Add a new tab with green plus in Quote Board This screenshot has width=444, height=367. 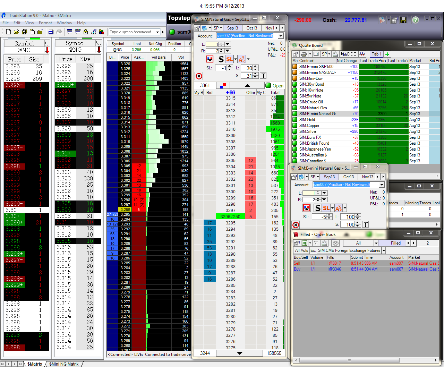(387, 54)
